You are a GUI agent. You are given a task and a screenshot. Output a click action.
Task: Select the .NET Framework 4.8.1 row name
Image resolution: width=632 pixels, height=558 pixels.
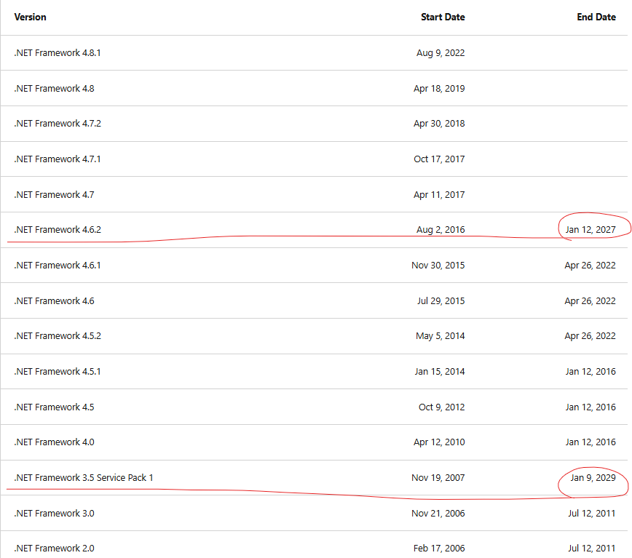point(58,52)
